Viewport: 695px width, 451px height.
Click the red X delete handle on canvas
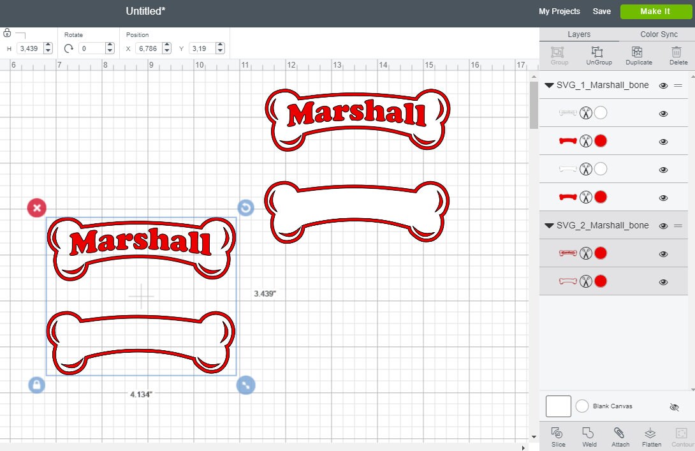(37, 207)
